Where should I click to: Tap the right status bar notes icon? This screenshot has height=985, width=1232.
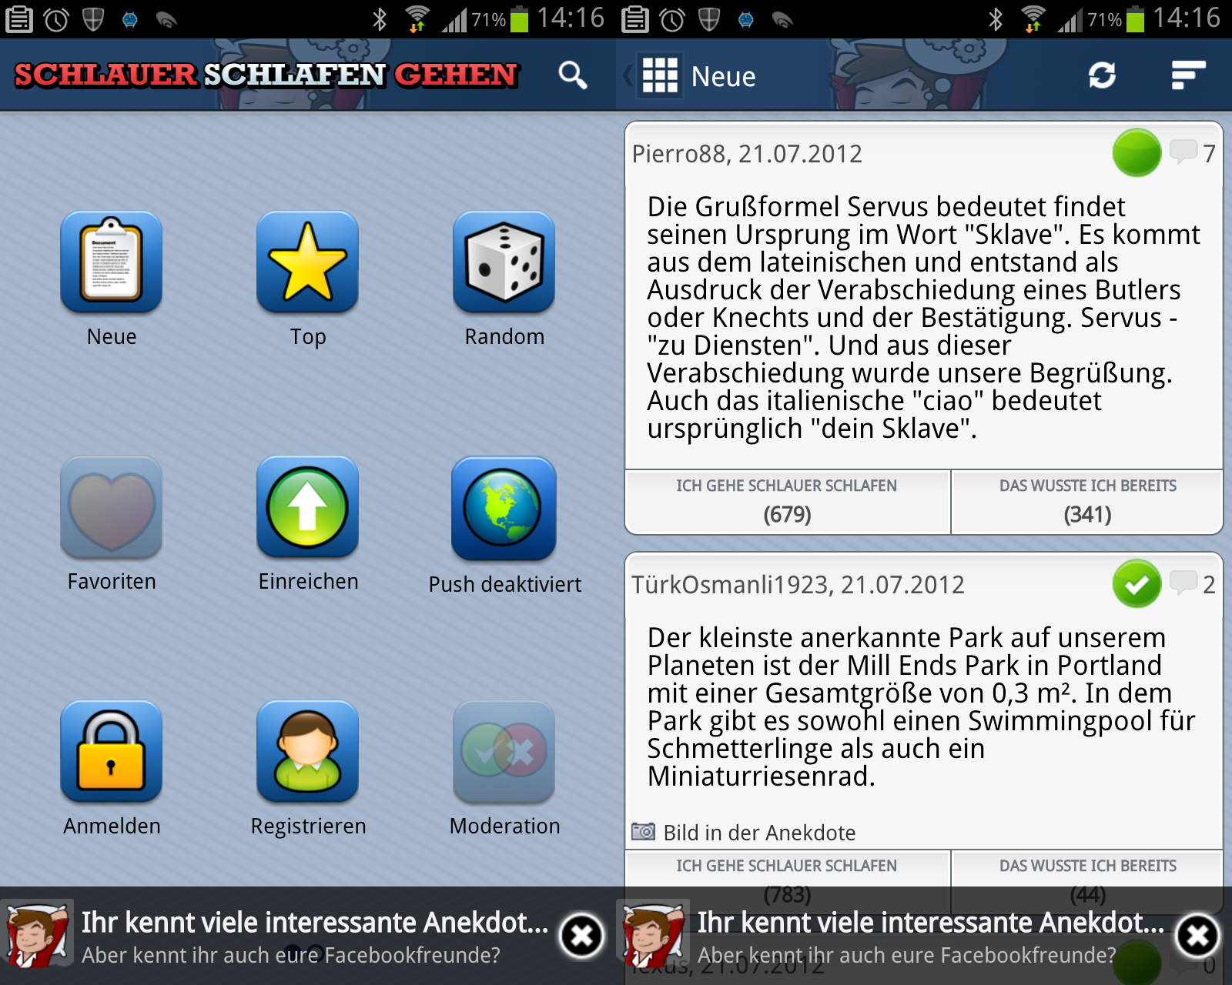635,19
